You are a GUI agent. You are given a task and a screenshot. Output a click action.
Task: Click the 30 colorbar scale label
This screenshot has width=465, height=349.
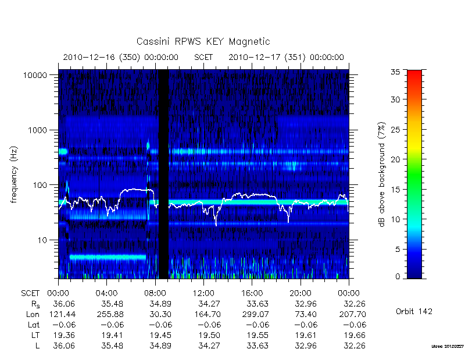coord(395,99)
